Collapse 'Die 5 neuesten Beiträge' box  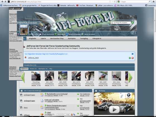point(22,91)
